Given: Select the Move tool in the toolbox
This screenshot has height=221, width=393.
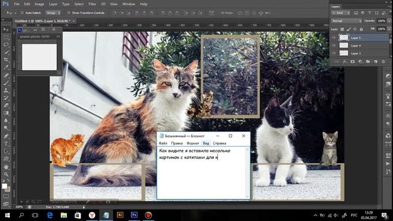Looking at the screenshot, I should pyautogui.click(x=6, y=29).
